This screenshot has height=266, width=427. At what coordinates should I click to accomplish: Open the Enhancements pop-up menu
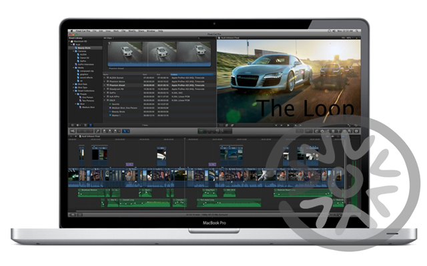(300, 131)
